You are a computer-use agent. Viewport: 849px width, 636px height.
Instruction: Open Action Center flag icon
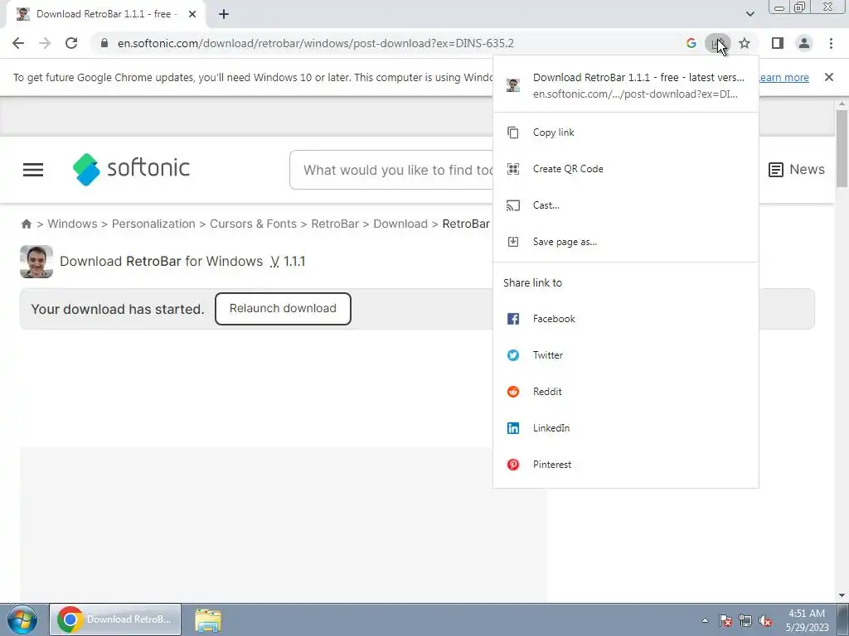(x=725, y=620)
